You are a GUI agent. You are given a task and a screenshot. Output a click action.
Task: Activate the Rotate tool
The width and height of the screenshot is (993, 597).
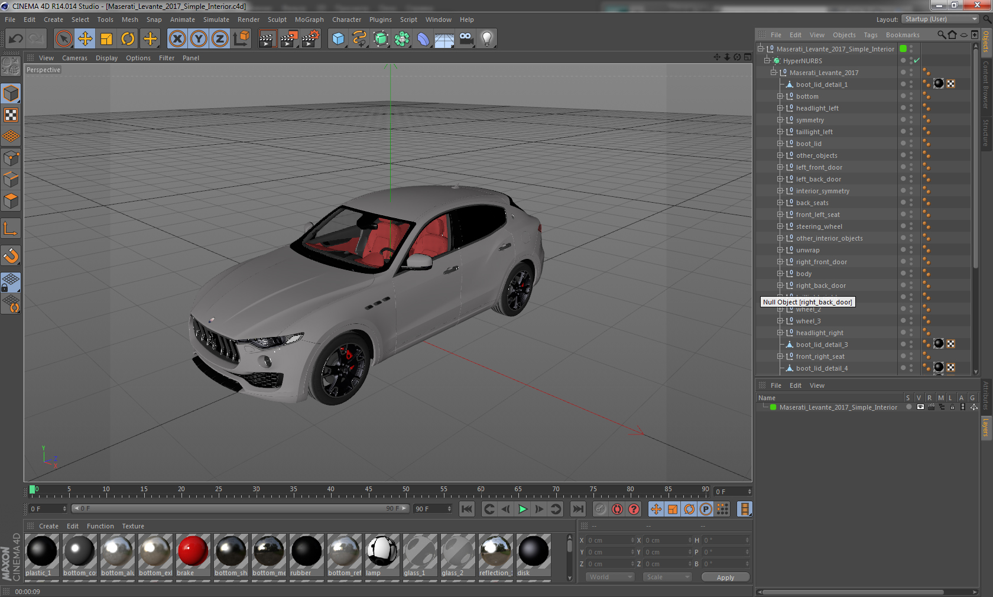point(128,39)
